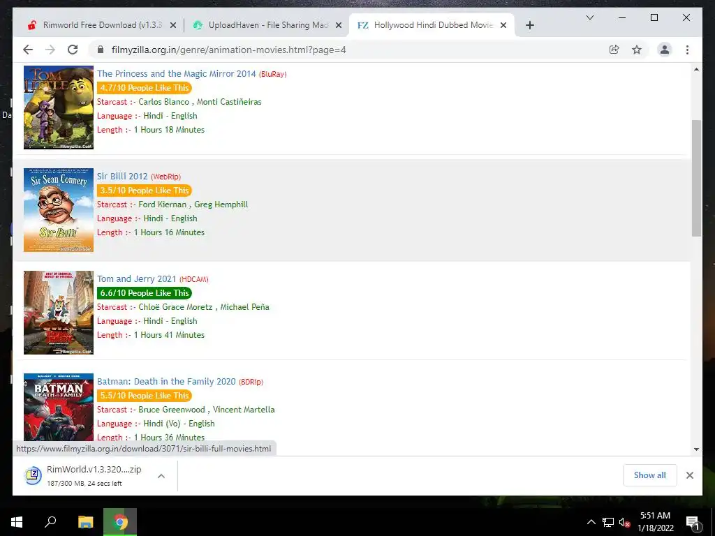
Task: Open the taskbar clock and date
Action: [x=655, y=522]
